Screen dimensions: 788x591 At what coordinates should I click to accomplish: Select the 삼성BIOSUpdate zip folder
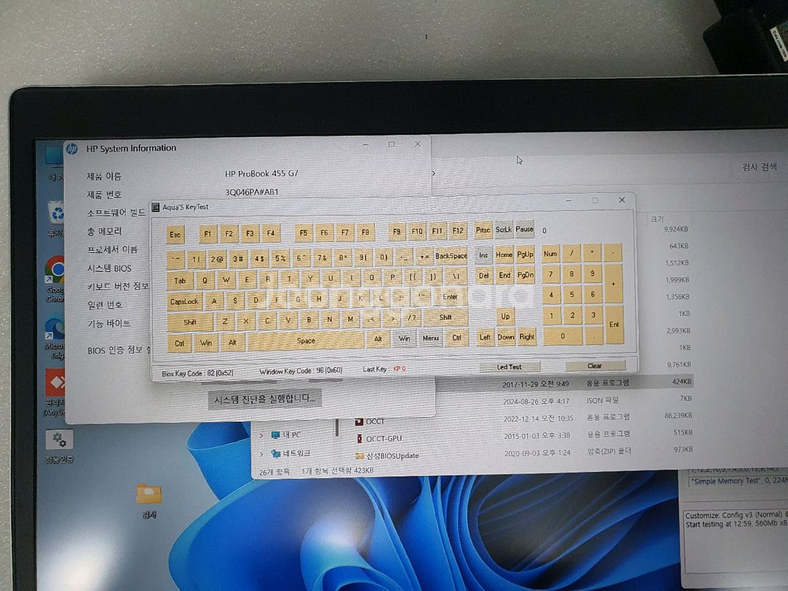pos(392,456)
